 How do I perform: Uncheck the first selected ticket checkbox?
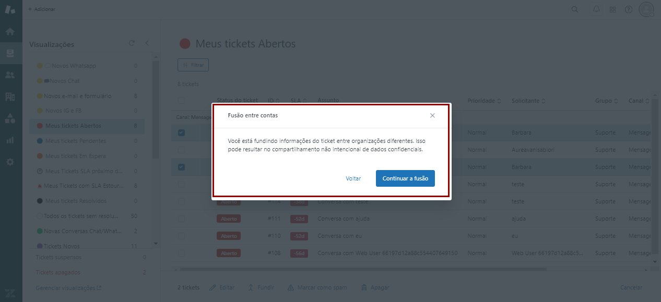point(181,133)
